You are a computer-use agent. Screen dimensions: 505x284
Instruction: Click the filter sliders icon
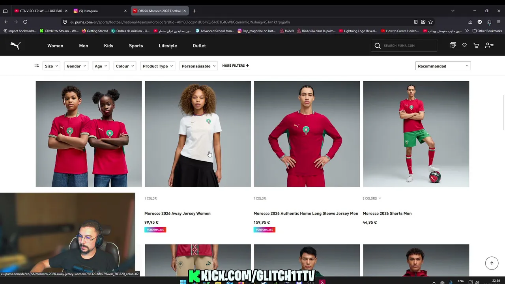point(37,66)
